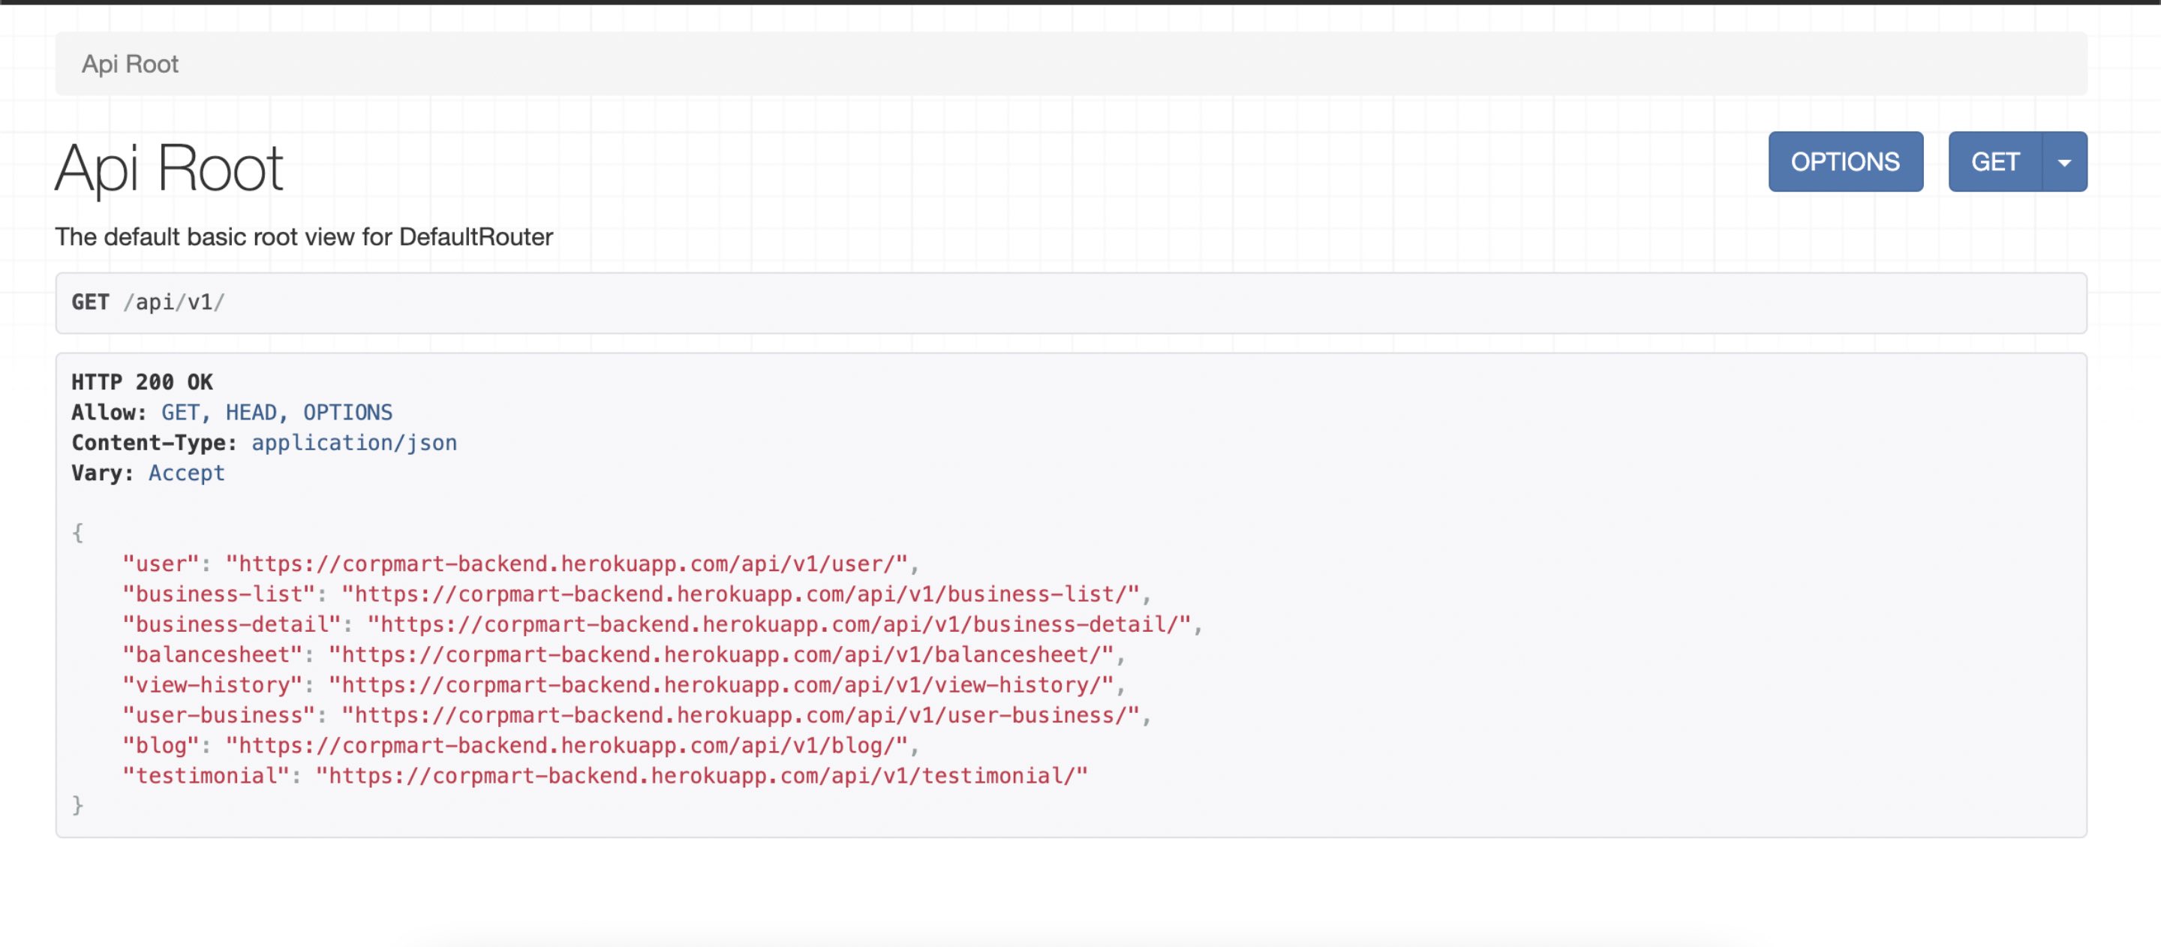Click the Api Root breadcrumb link
Image resolution: width=2161 pixels, height=947 pixels.
(x=129, y=64)
